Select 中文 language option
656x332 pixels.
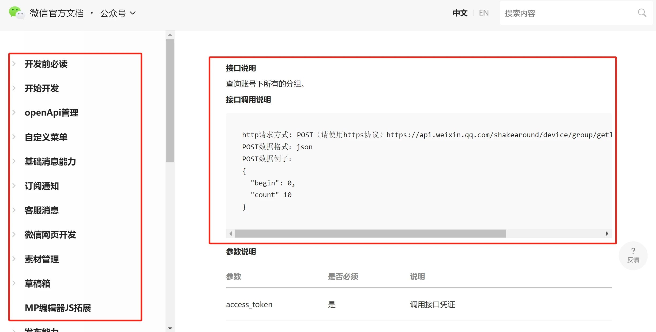(x=460, y=13)
